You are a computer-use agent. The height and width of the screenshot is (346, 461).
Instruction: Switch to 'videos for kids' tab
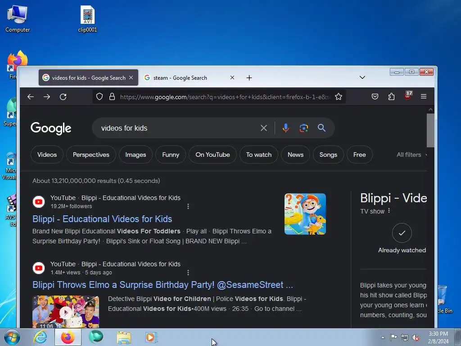88,77
